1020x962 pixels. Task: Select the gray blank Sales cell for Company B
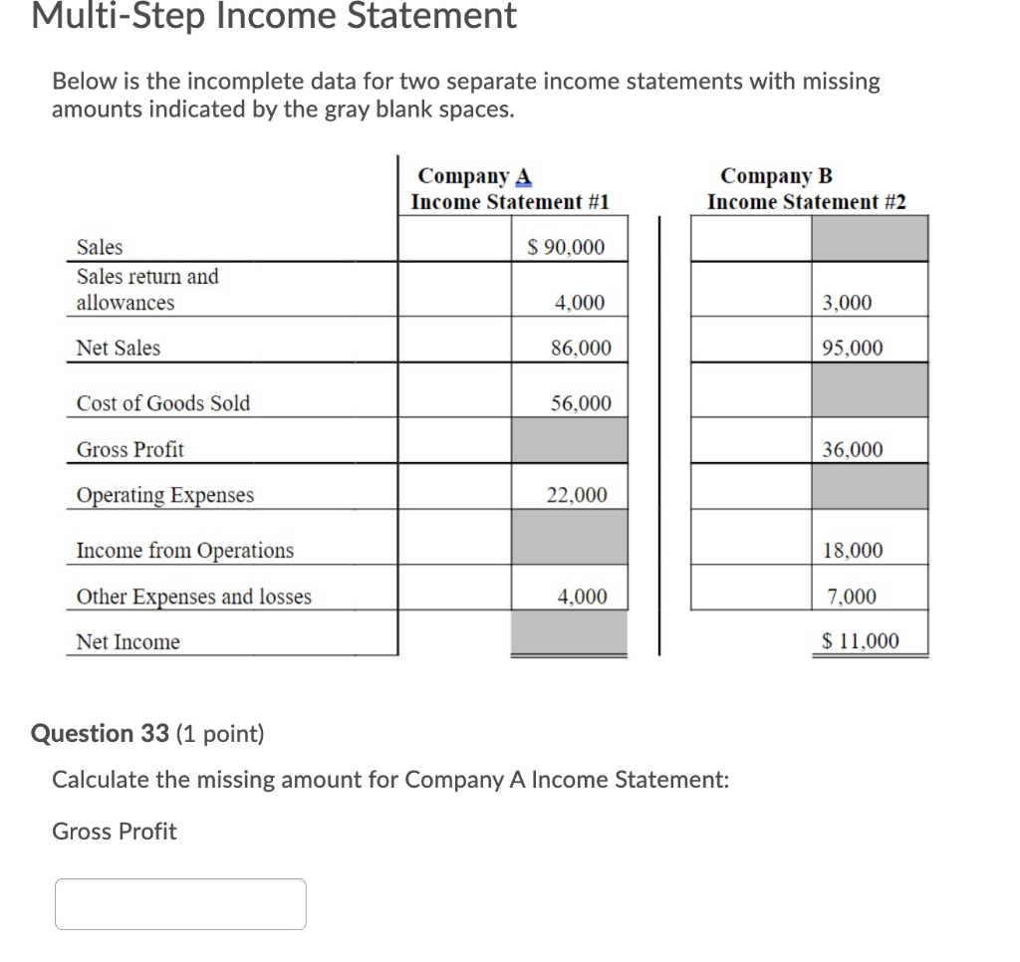[869, 238]
